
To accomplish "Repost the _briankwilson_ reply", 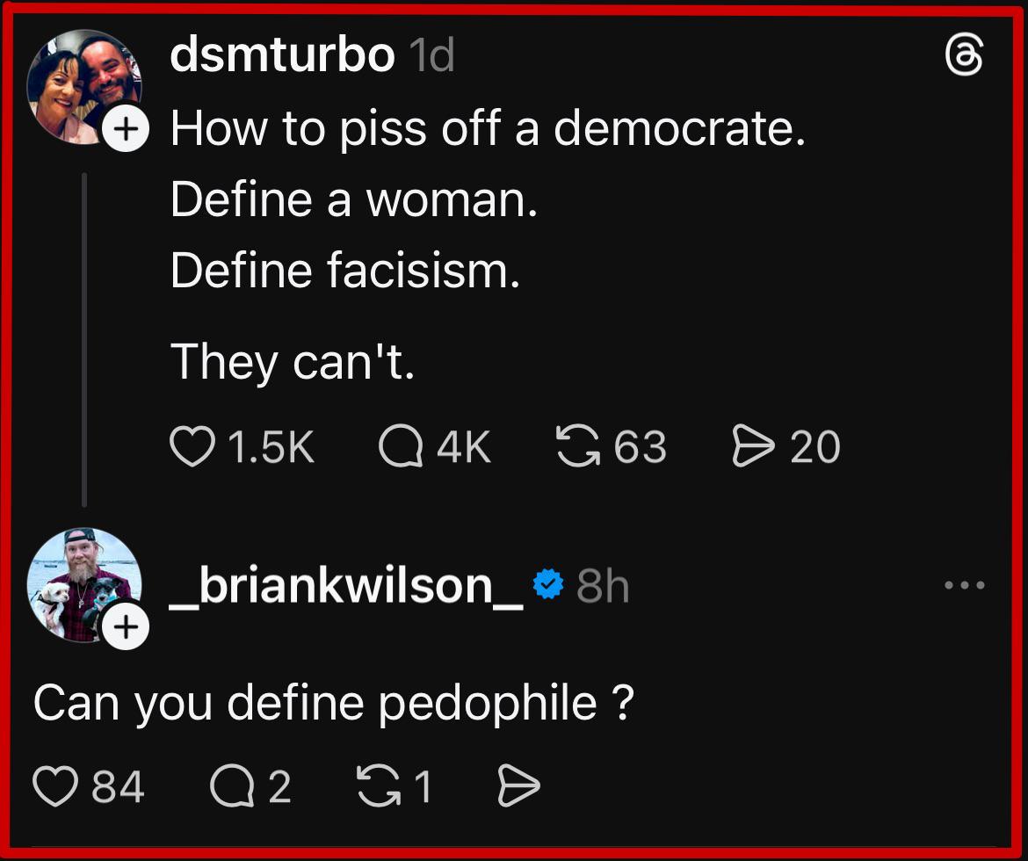I will pyautogui.click(x=378, y=785).
